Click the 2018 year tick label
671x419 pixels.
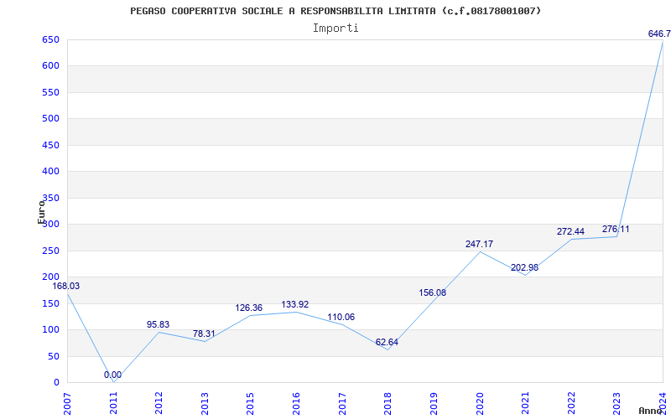(x=388, y=404)
